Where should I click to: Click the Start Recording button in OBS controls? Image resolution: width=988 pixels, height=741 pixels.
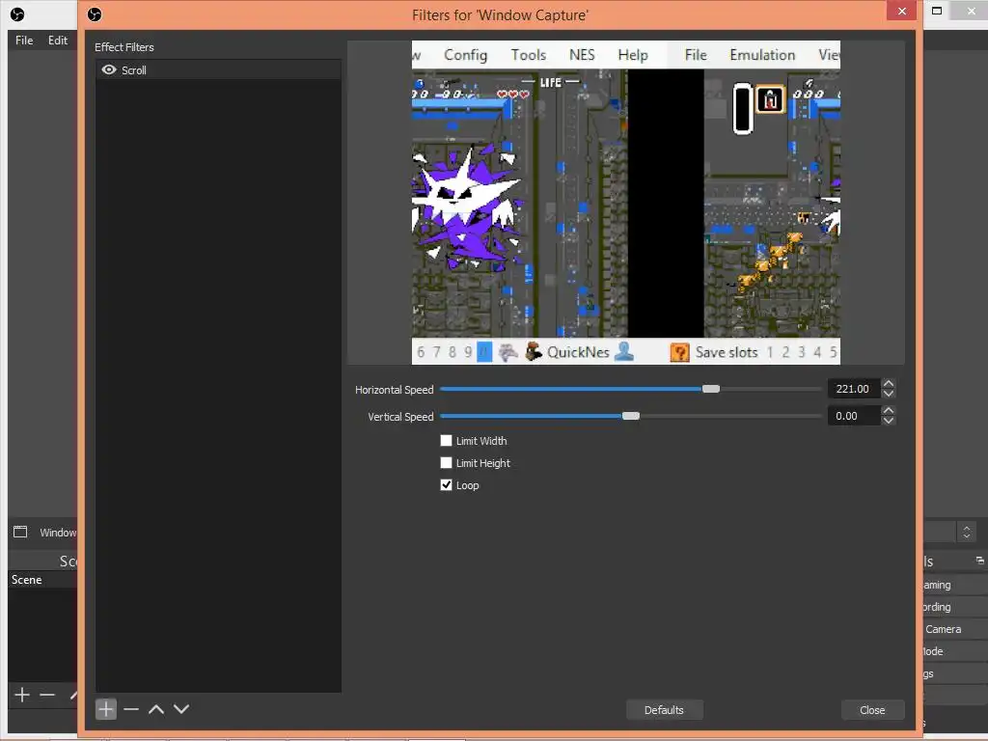tap(954, 607)
